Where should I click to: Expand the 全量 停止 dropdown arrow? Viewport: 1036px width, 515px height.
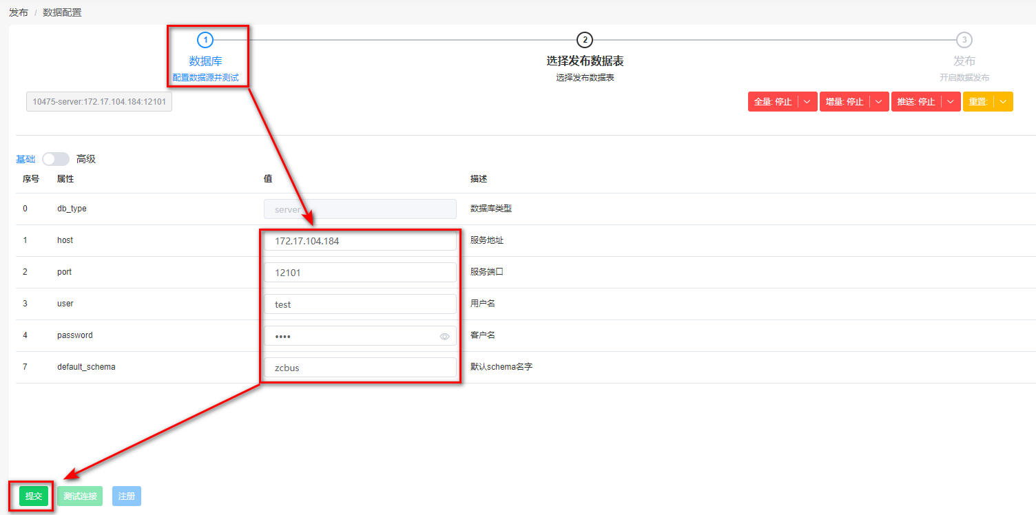[x=807, y=102]
